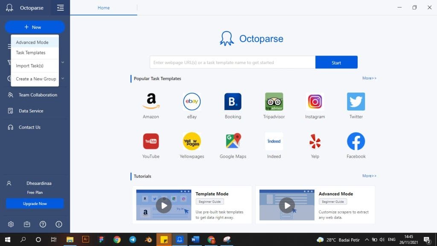Image resolution: width=437 pixels, height=246 pixels.
Task: Click the New button dropdown
Action: point(35,27)
